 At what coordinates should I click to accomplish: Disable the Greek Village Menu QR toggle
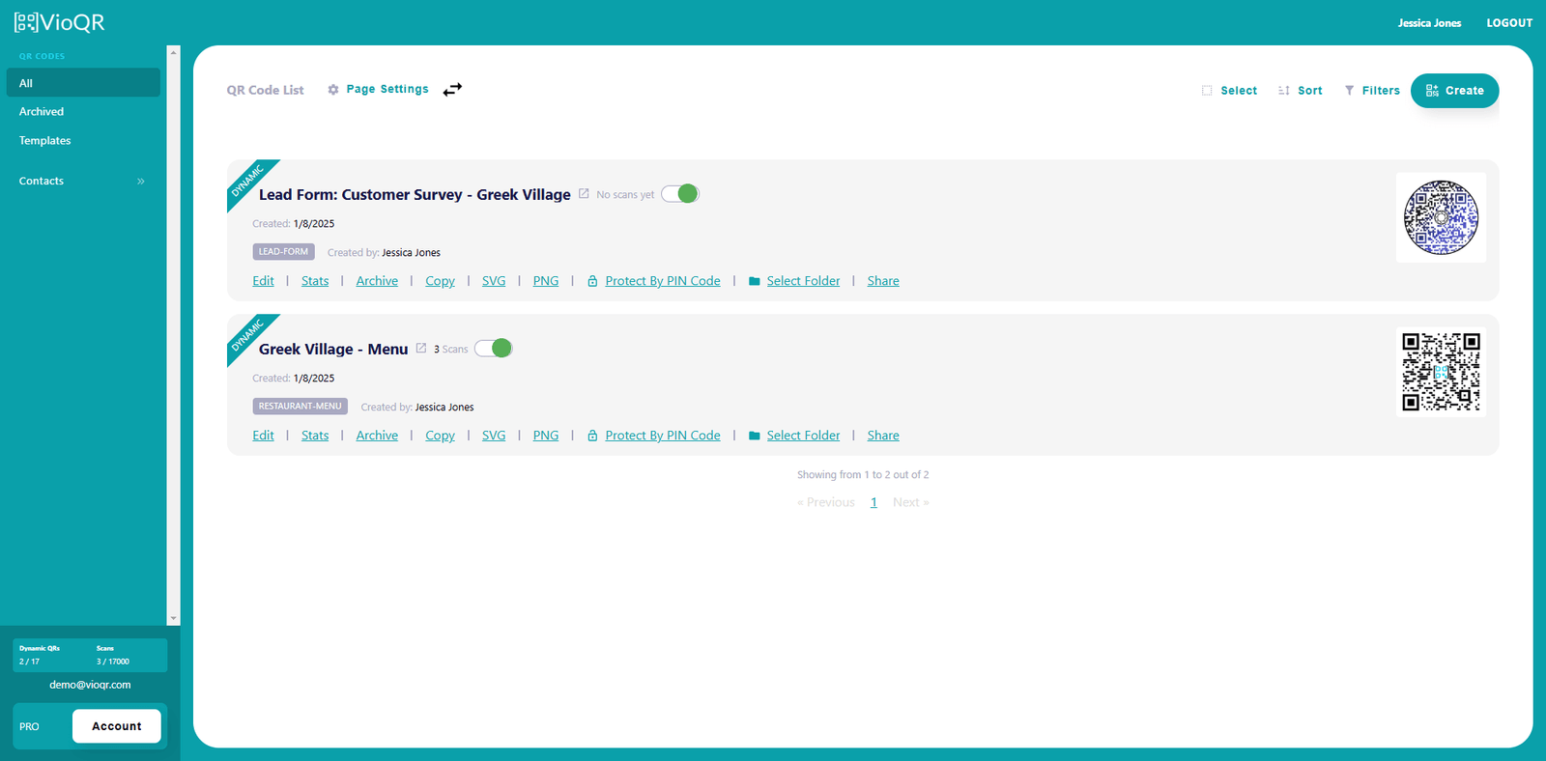point(493,349)
